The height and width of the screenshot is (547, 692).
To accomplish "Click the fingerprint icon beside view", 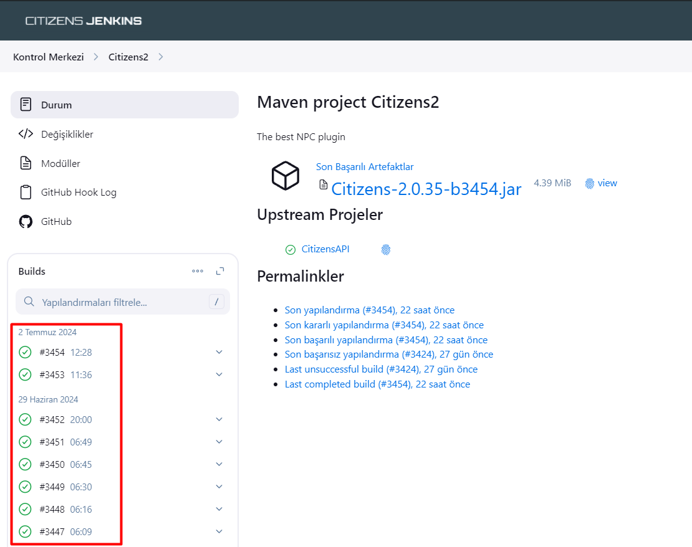I will pyautogui.click(x=590, y=184).
